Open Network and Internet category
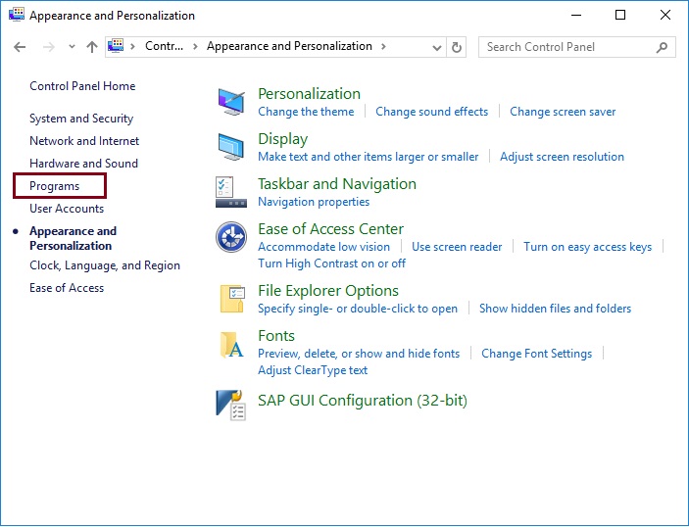 pos(84,141)
